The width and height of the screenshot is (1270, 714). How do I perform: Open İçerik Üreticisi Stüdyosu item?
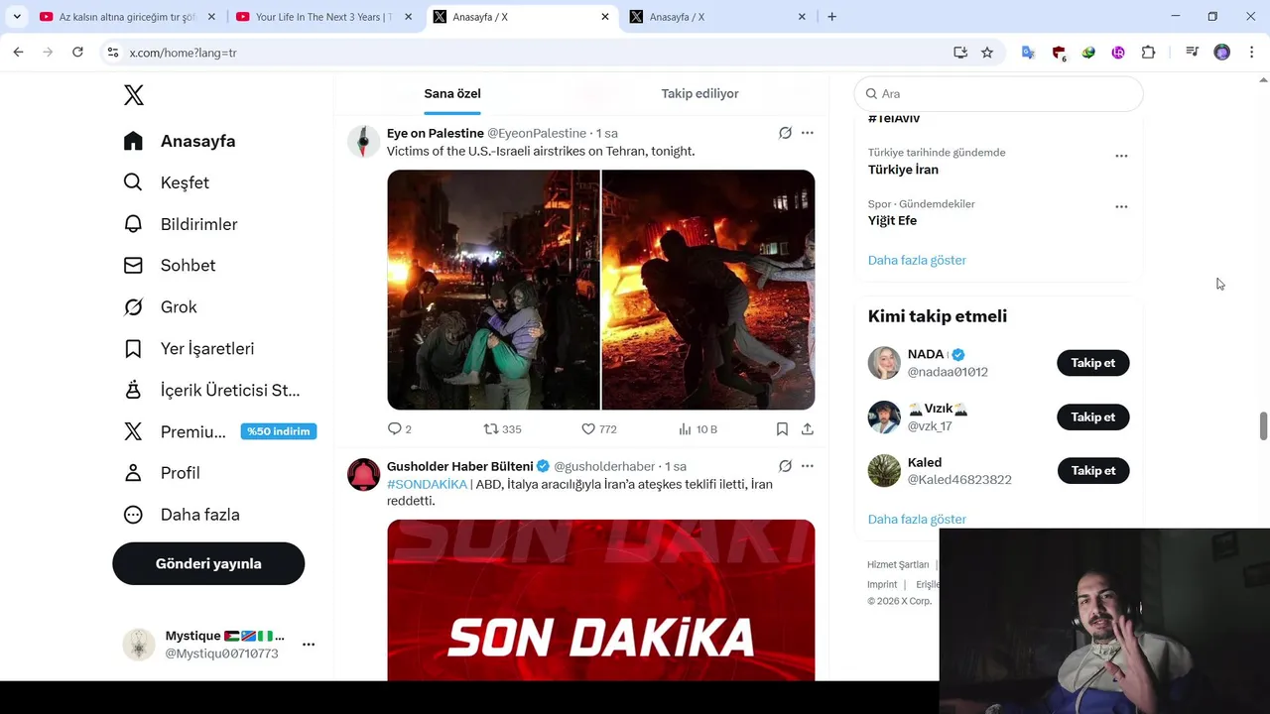pyautogui.click(x=211, y=391)
